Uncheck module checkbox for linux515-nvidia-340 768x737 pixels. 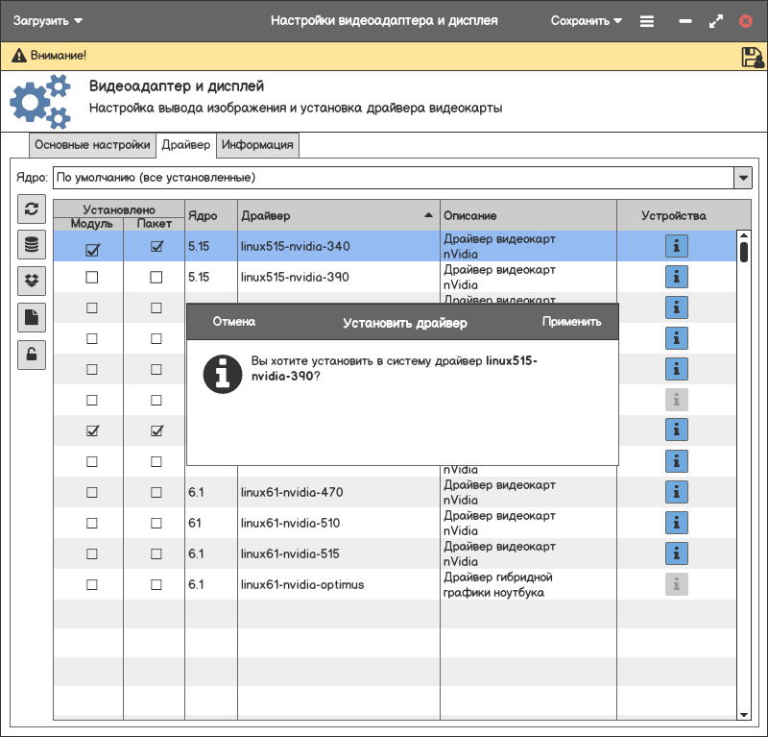tap(92, 247)
